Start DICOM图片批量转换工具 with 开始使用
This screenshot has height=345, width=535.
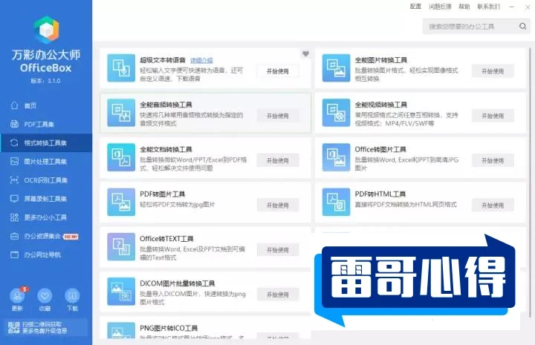tap(278, 295)
